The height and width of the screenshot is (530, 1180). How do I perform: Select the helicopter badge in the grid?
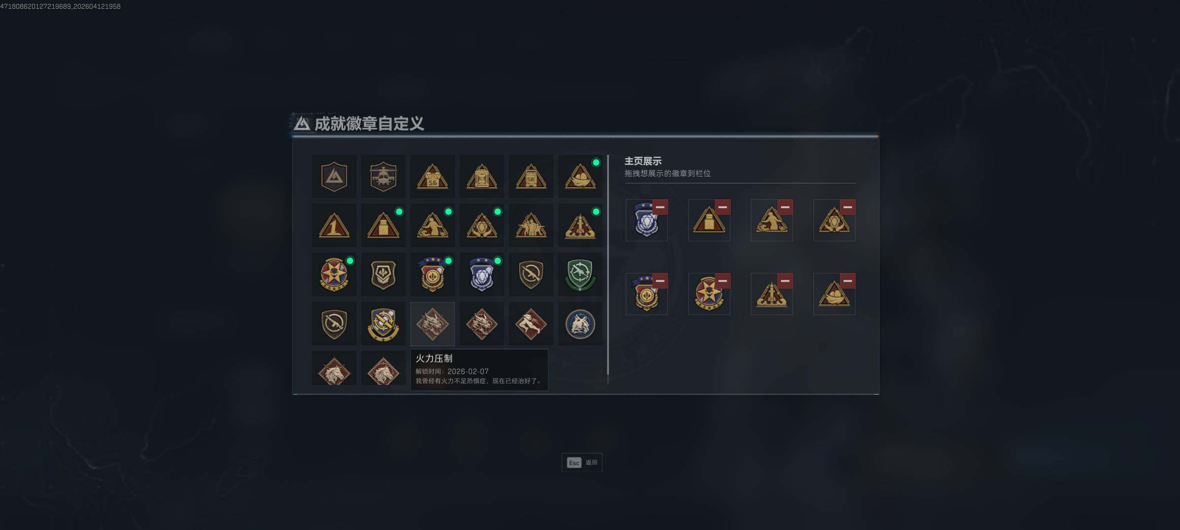383,177
